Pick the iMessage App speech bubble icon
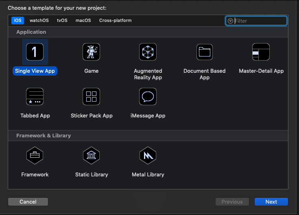 [148, 97]
